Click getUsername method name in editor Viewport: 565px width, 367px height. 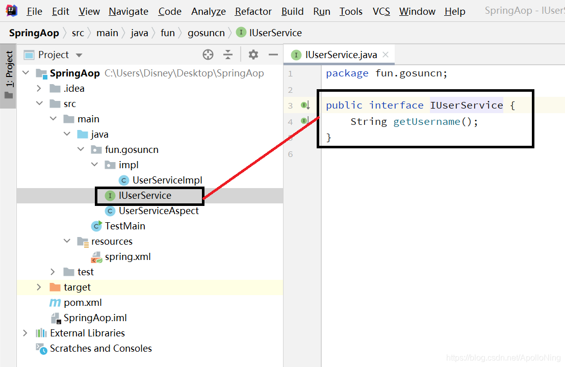click(x=427, y=121)
